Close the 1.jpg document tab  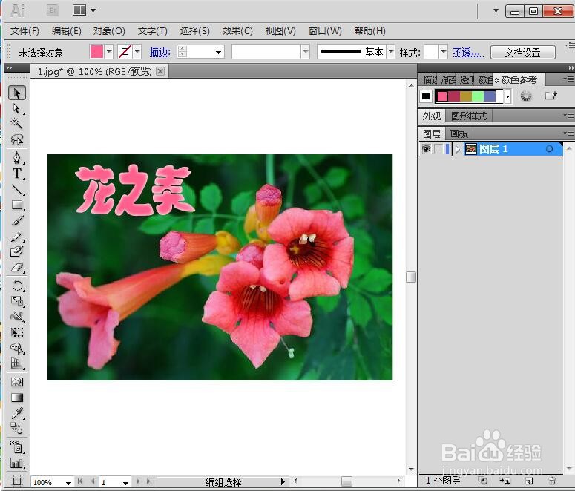[160, 71]
